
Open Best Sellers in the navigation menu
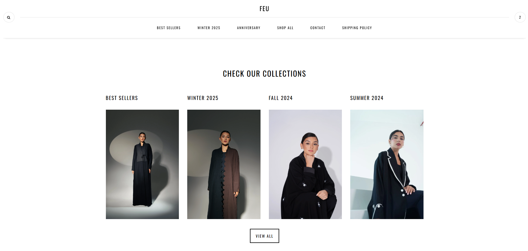coord(169,28)
